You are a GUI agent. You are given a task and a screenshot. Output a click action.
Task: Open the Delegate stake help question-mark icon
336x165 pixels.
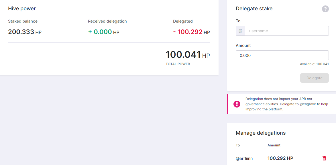pyautogui.click(x=325, y=9)
